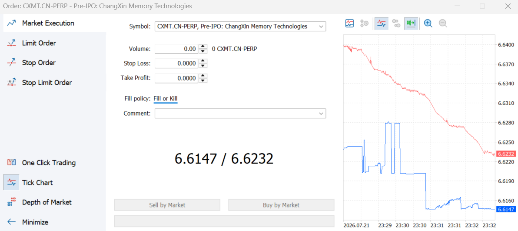Click the '0 CXMT.CN-PERP' volume text
Image resolution: width=518 pixels, height=231 pixels.
(235, 49)
